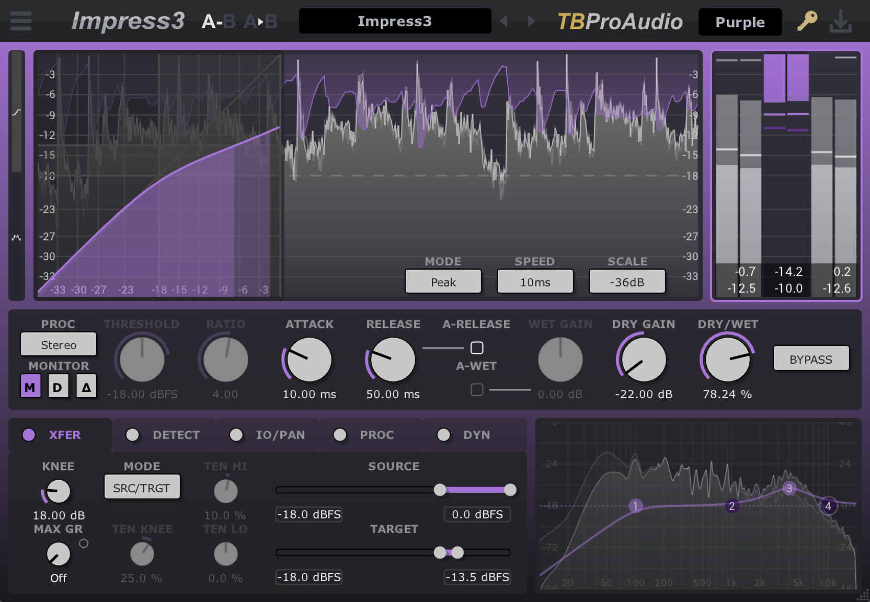Click SOURCE 0.0 dBFS value field

(477, 514)
